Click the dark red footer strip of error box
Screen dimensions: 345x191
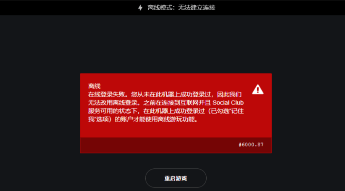pyautogui.click(x=176, y=145)
